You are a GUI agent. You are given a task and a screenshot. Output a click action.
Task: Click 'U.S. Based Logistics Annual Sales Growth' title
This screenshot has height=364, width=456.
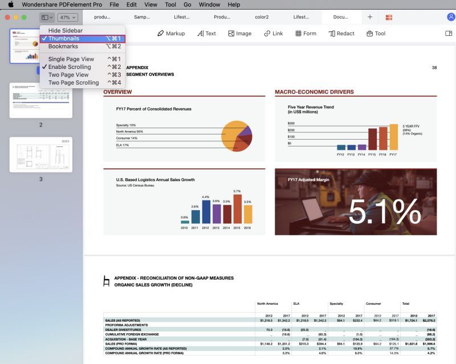[x=155, y=179]
